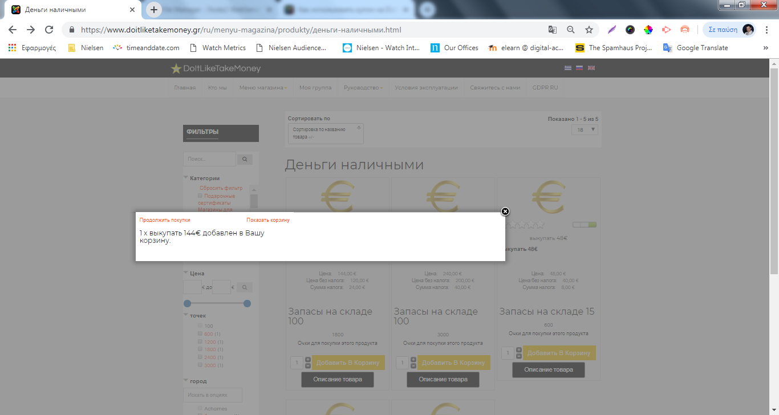Click the red arrow extension icon
779x415 pixels.
pyautogui.click(x=667, y=30)
